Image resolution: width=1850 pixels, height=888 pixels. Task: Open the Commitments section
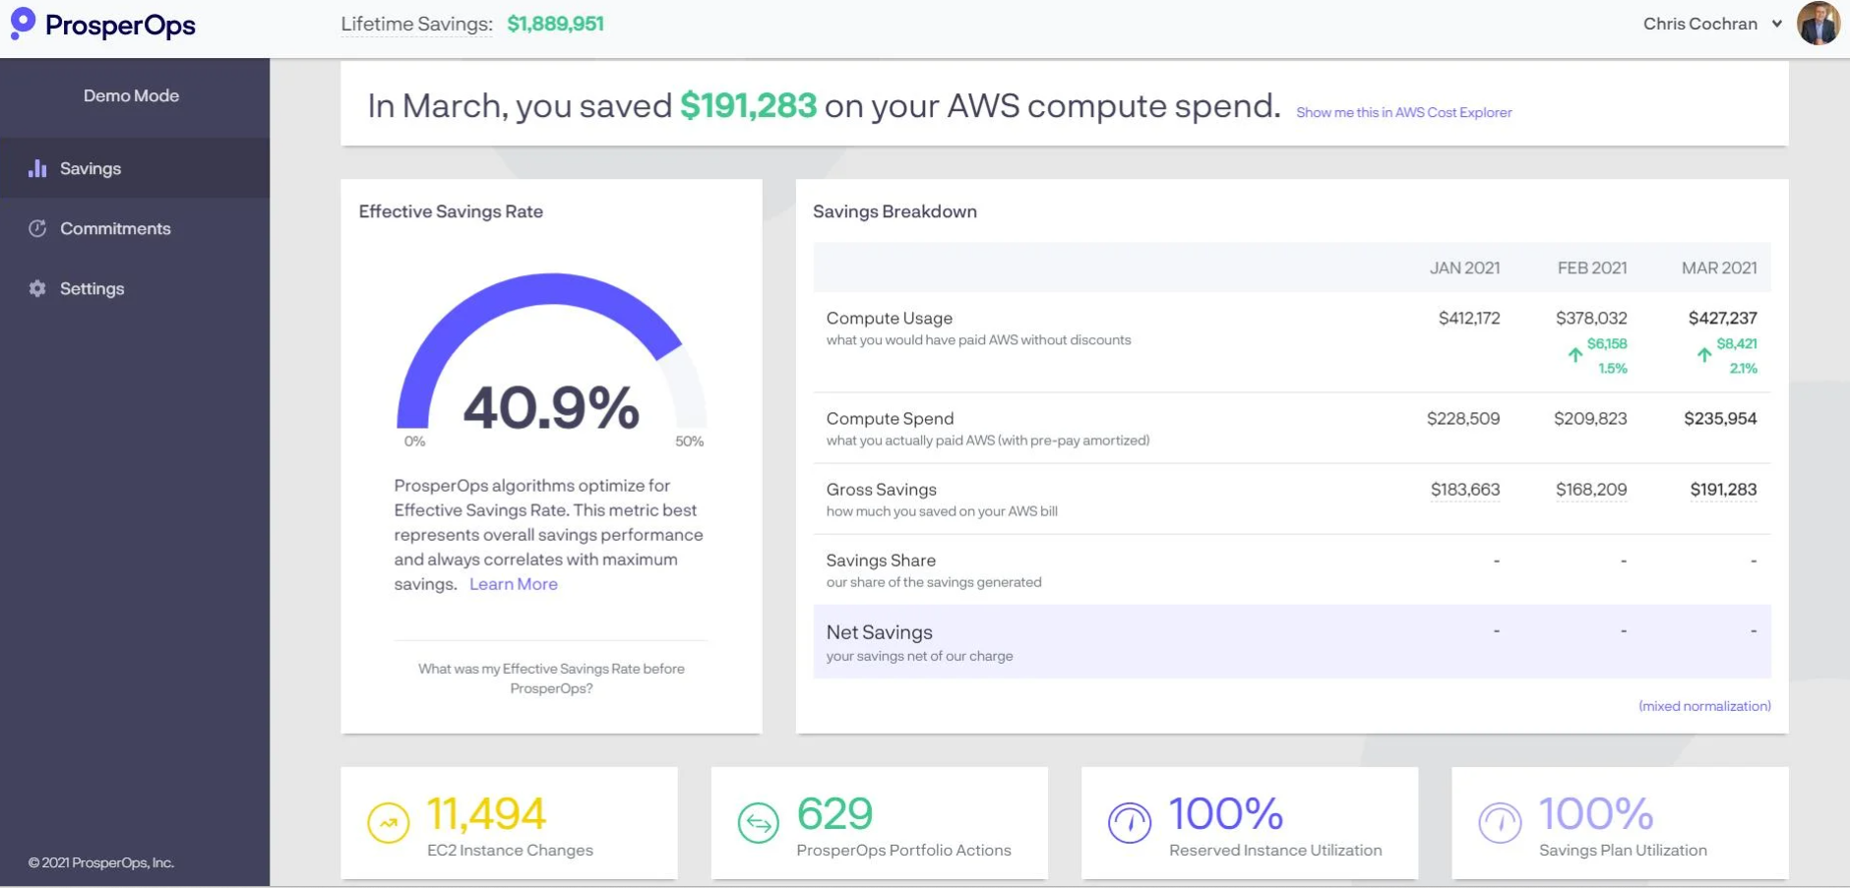pyautogui.click(x=115, y=228)
